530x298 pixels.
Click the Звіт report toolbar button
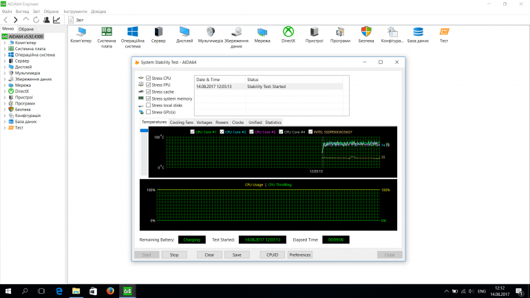[x=76, y=20]
